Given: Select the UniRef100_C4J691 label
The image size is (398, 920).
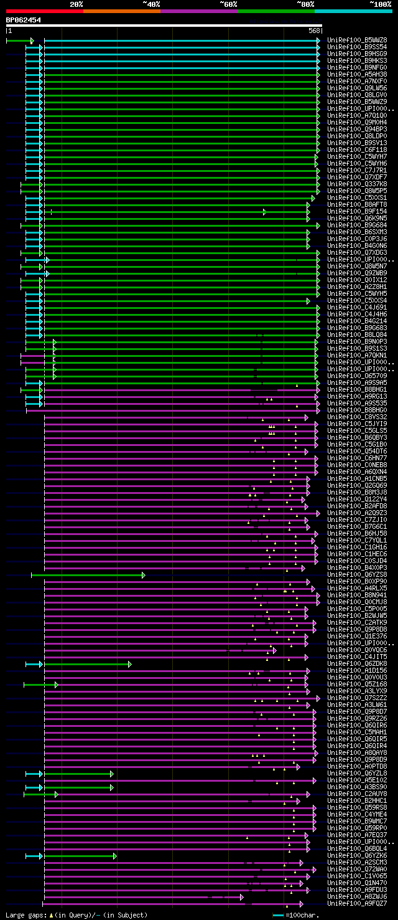Looking at the screenshot, I should pos(357,307).
